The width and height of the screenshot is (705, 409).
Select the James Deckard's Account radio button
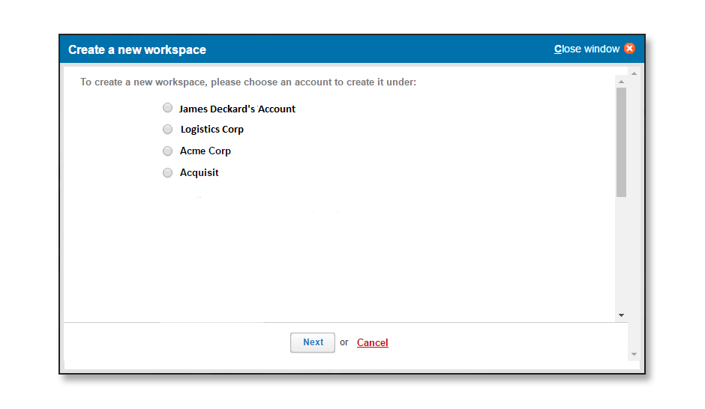168,108
